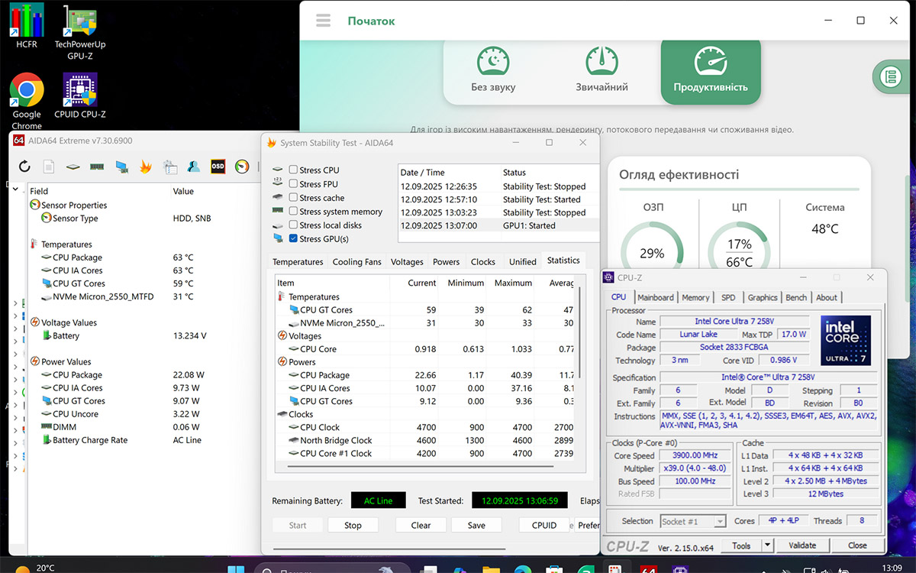The height and width of the screenshot is (573, 916).
Task: Open the Report page icon in AIDA64 toolbar
Action: click(x=49, y=166)
